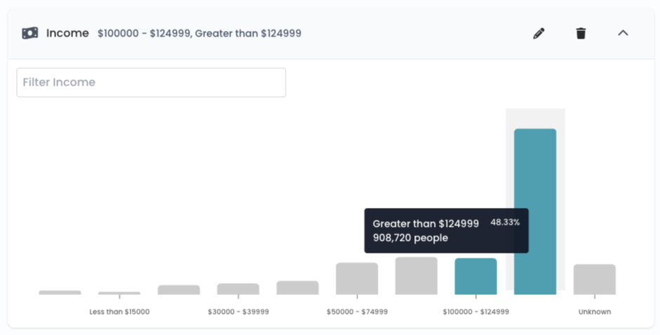Deselect the $100000 - $124999 teal bar
Image resolution: width=660 pixels, height=335 pixels.
click(475, 277)
